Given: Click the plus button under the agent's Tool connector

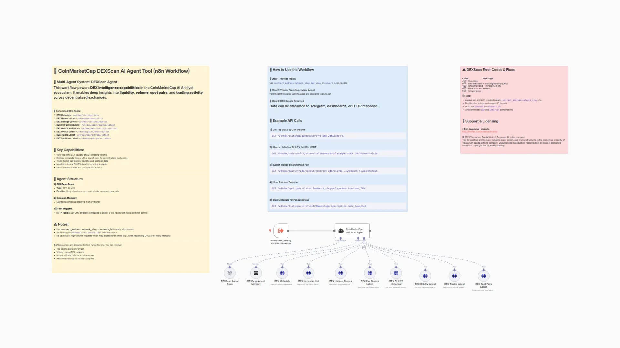Looking at the screenshot, I should click(364, 248).
